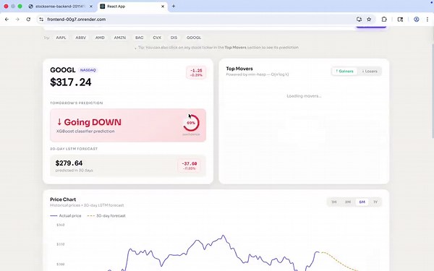Try the GOOGL ticker suggestion chip
Viewport: 434px width, 271px height.
(x=194, y=38)
